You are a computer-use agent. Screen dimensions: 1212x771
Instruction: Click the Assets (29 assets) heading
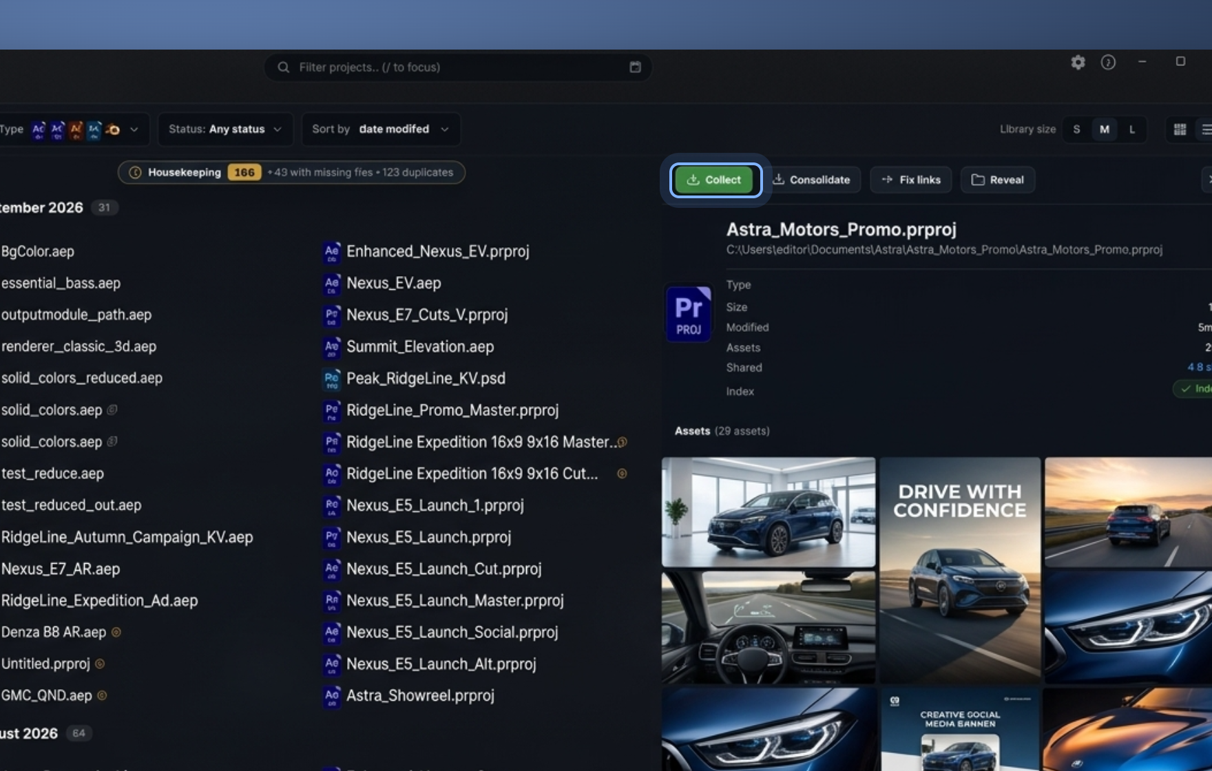coord(722,431)
